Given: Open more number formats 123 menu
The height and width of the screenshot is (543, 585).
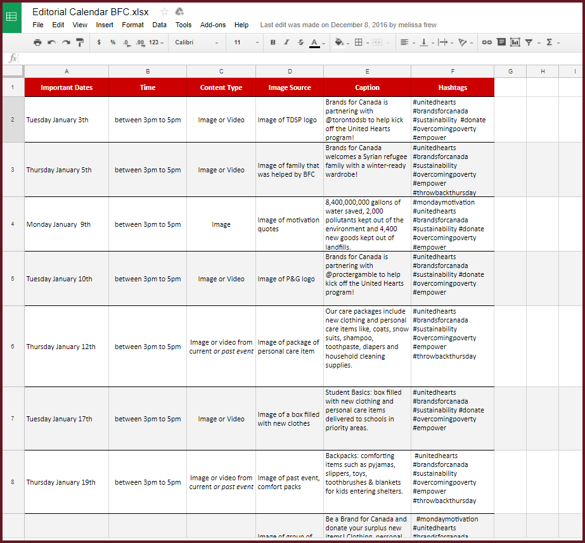Looking at the screenshot, I should [x=156, y=42].
